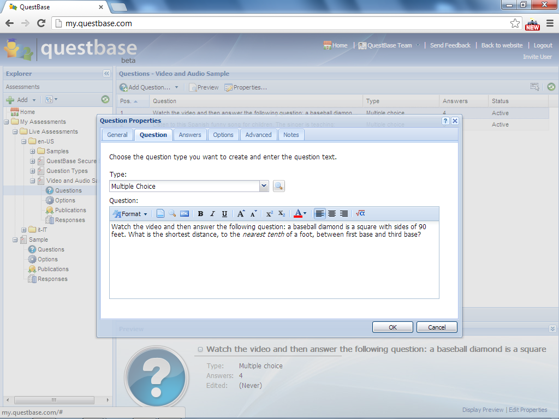Image resolution: width=559 pixels, height=419 pixels.
Task: Confirm the dialog with OK
Action: click(393, 327)
